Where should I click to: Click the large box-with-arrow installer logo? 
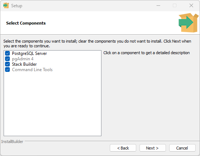(188, 23)
